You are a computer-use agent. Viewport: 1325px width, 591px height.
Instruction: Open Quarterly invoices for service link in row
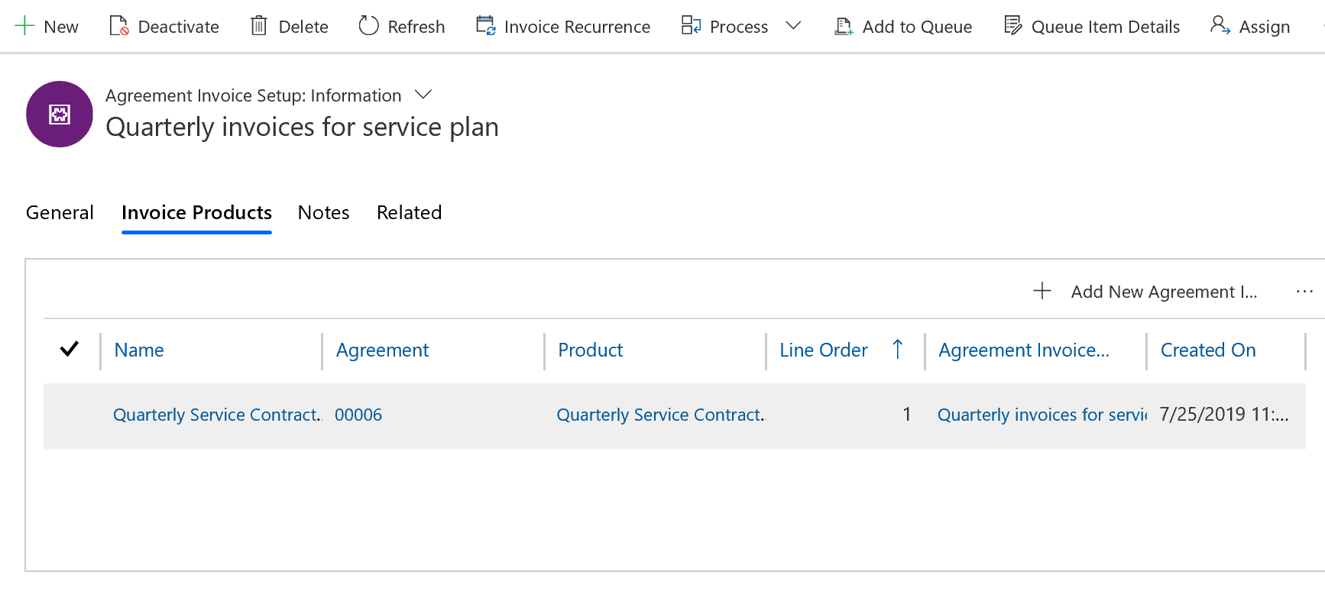tap(1042, 415)
